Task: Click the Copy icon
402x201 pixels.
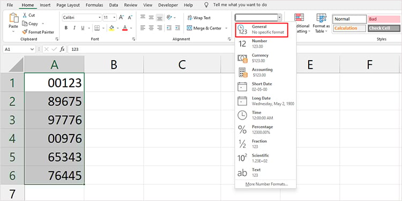Action: [25, 24]
